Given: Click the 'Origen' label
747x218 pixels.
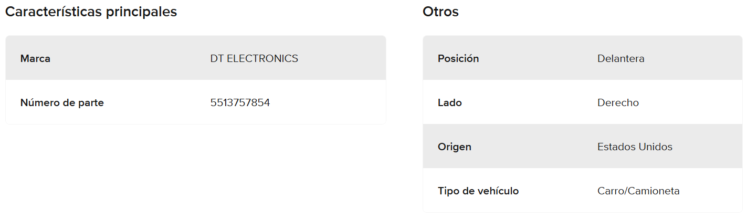Looking at the screenshot, I should click(x=454, y=147).
